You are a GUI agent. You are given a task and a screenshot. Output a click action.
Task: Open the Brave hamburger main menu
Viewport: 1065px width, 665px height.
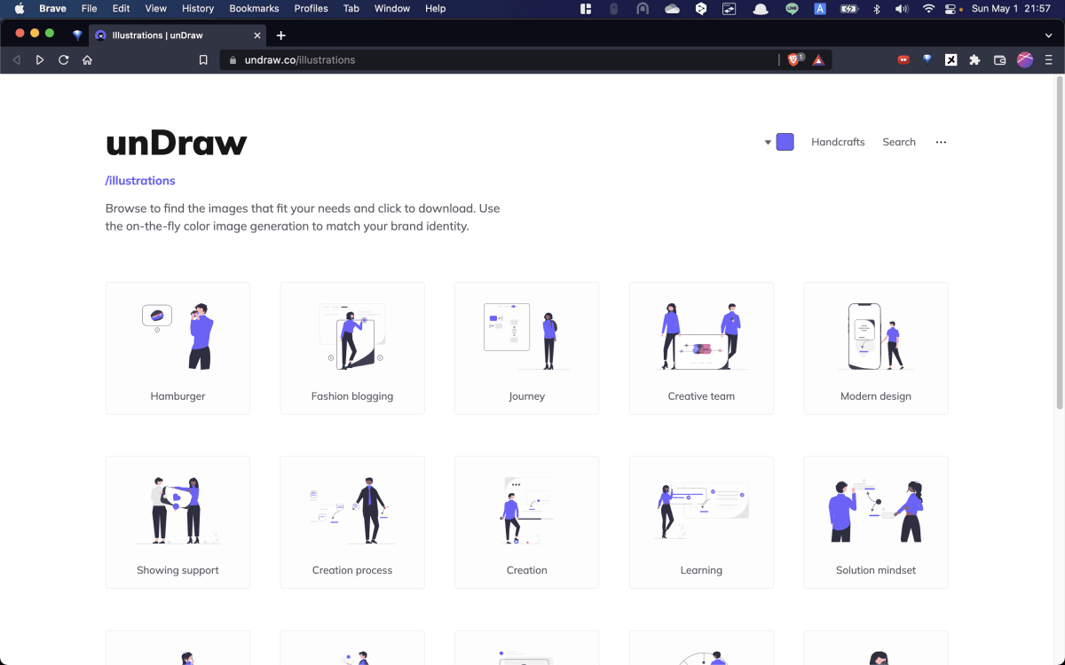tap(1049, 60)
